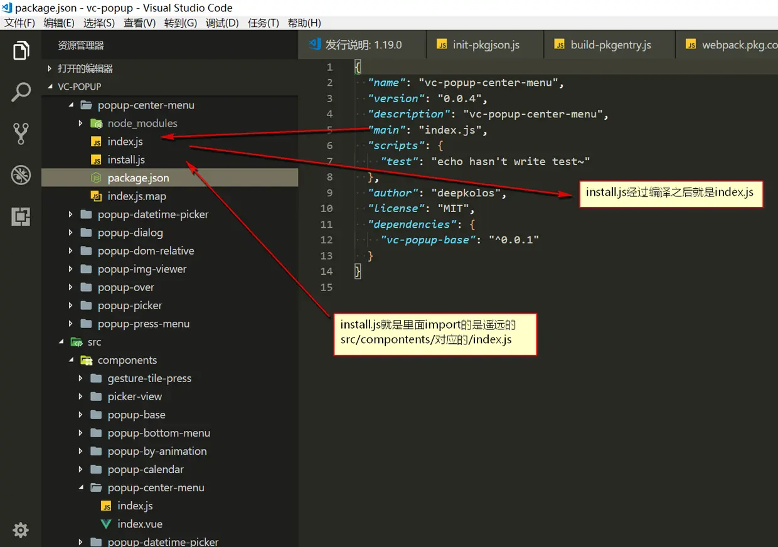Open the 调试(D) menu
The image size is (778, 547).
[x=222, y=23]
